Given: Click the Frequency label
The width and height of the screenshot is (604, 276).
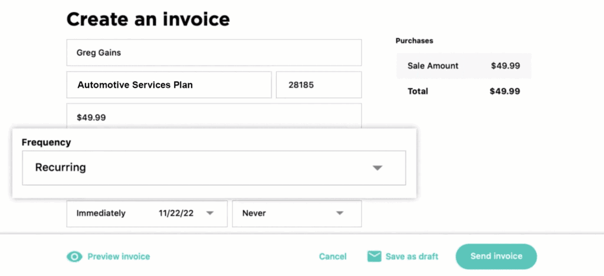Looking at the screenshot, I should [46, 142].
